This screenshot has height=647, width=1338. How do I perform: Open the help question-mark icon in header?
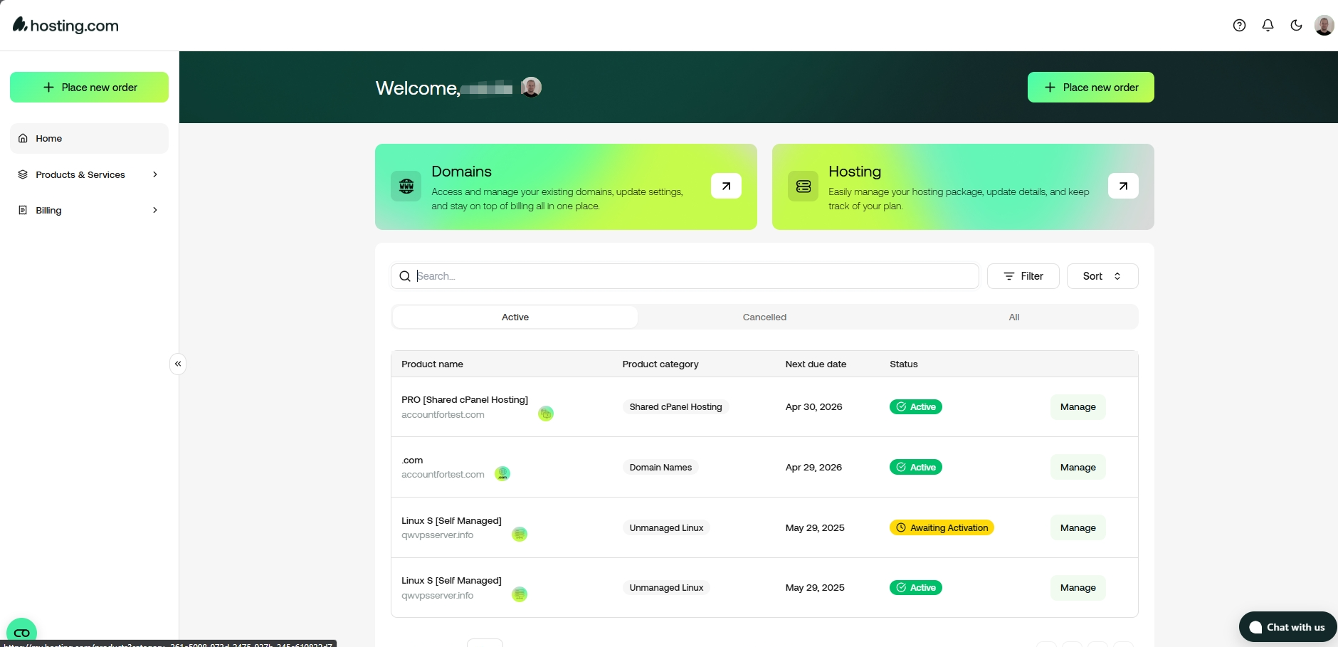pos(1239,26)
